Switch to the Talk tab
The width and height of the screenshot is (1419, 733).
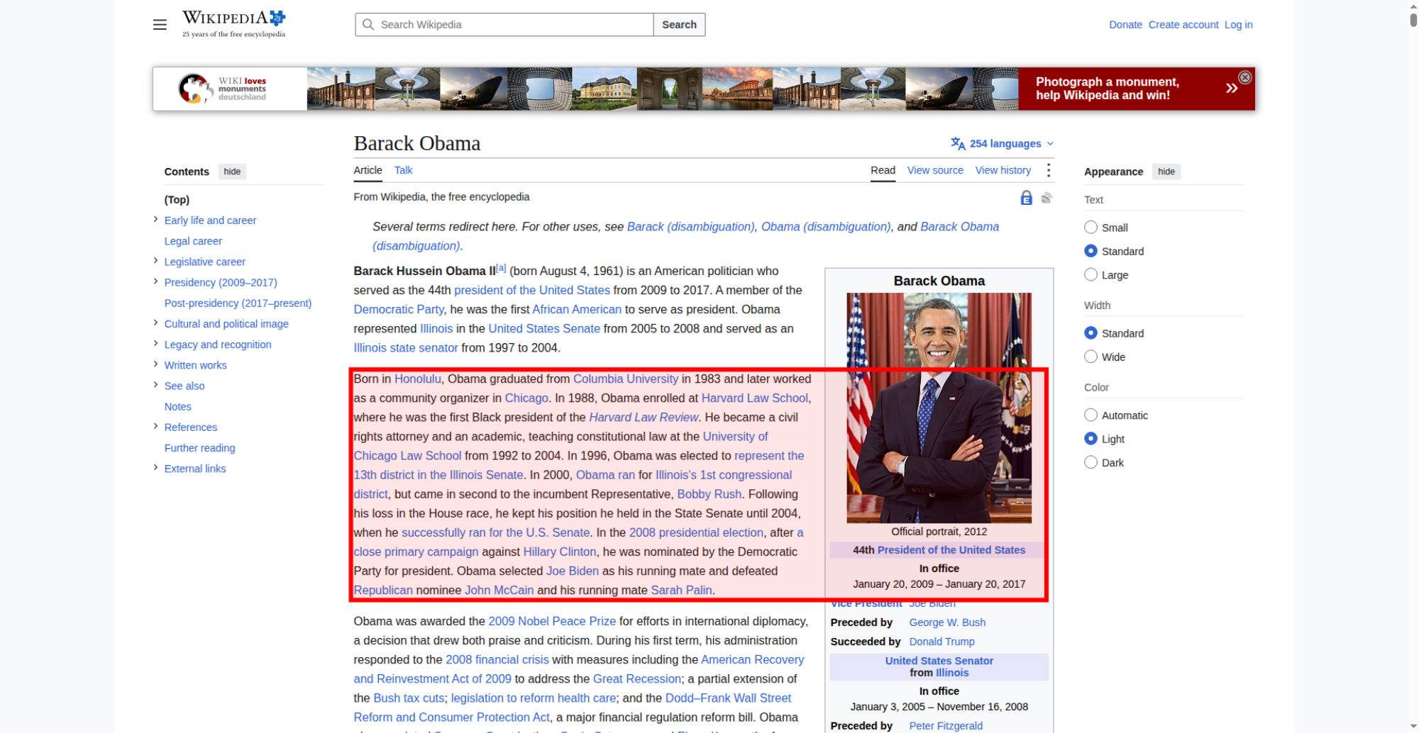[x=403, y=170]
